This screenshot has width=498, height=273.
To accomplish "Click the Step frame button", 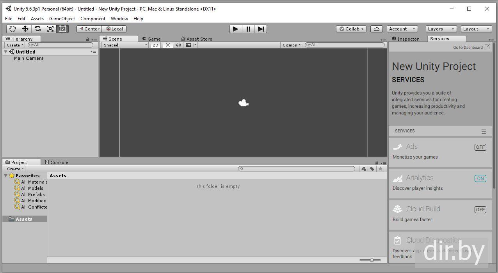I will pyautogui.click(x=261, y=29).
